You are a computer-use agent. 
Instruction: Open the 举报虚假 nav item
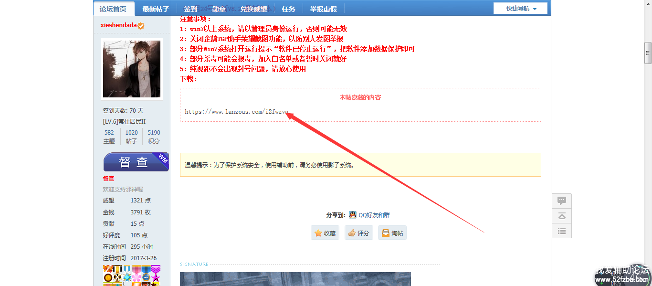pyautogui.click(x=324, y=9)
